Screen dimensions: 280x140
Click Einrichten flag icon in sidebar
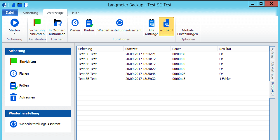click(x=13, y=62)
